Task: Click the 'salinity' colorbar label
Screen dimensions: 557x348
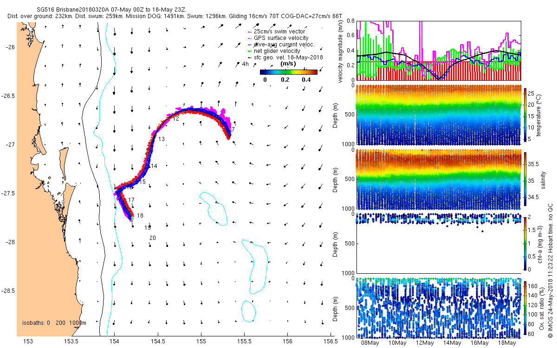Action: pyautogui.click(x=542, y=179)
